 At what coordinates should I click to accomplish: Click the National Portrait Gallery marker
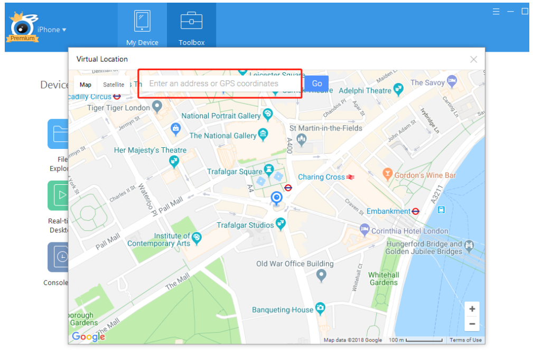[268, 115]
